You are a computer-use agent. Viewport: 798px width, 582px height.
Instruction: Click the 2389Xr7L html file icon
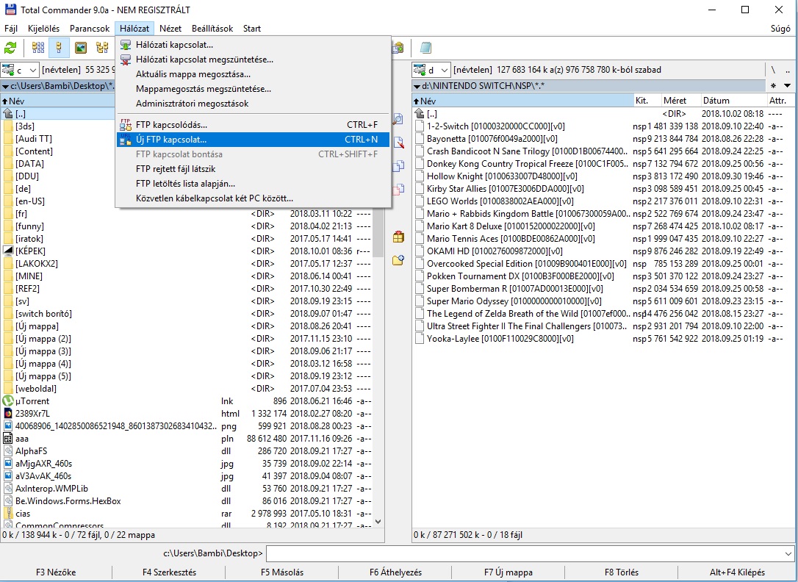7,414
